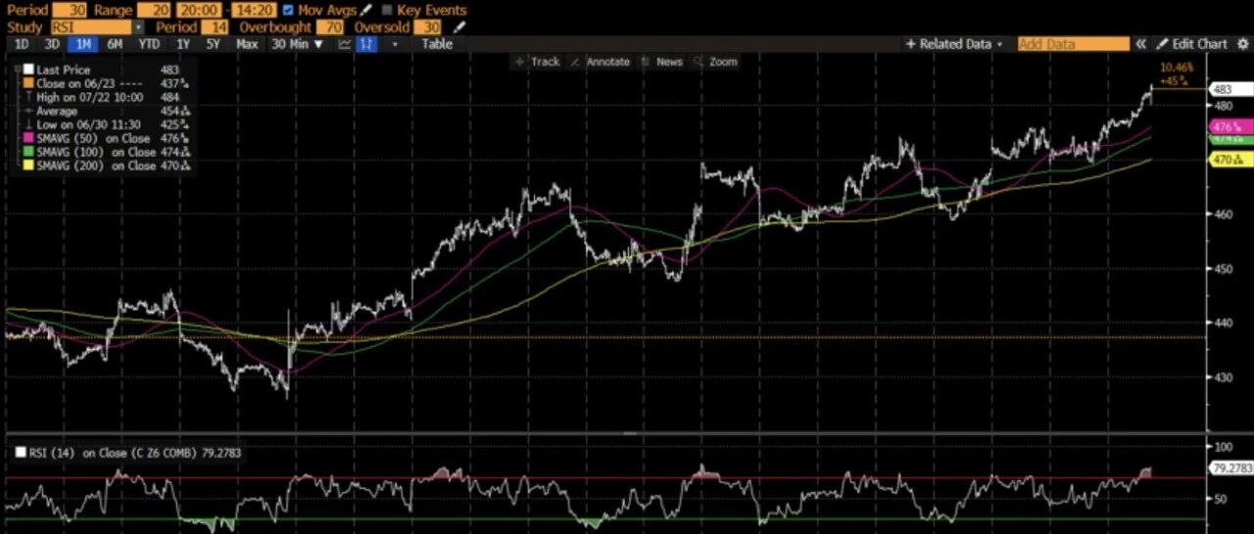Open the 30 Min interval dropdown
1254x534 pixels.
tap(296, 44)
